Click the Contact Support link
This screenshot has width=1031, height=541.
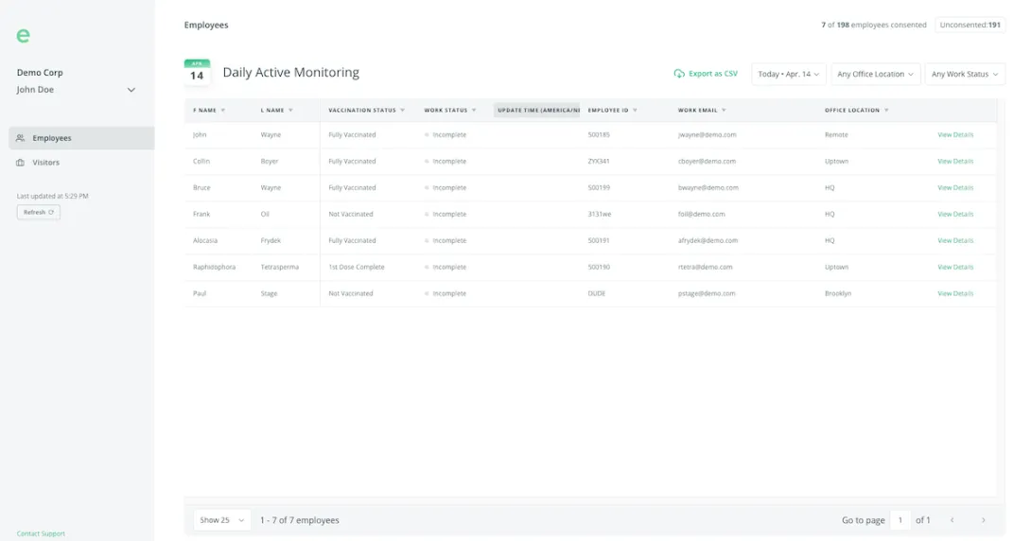[41, 533]
